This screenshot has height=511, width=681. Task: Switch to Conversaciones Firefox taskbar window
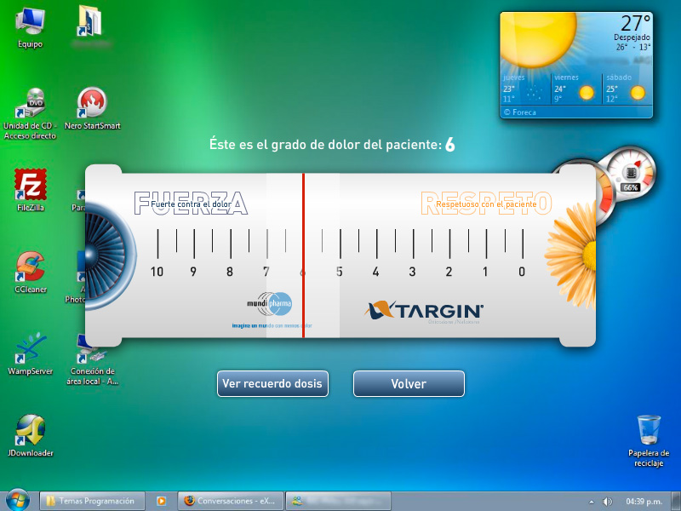click(230, 501)
